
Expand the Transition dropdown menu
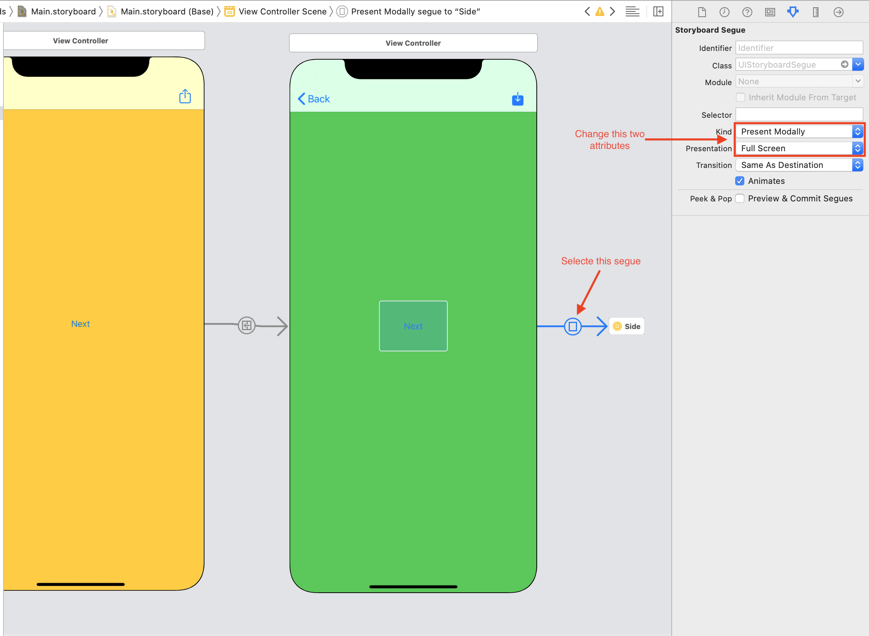coord(858,164)
